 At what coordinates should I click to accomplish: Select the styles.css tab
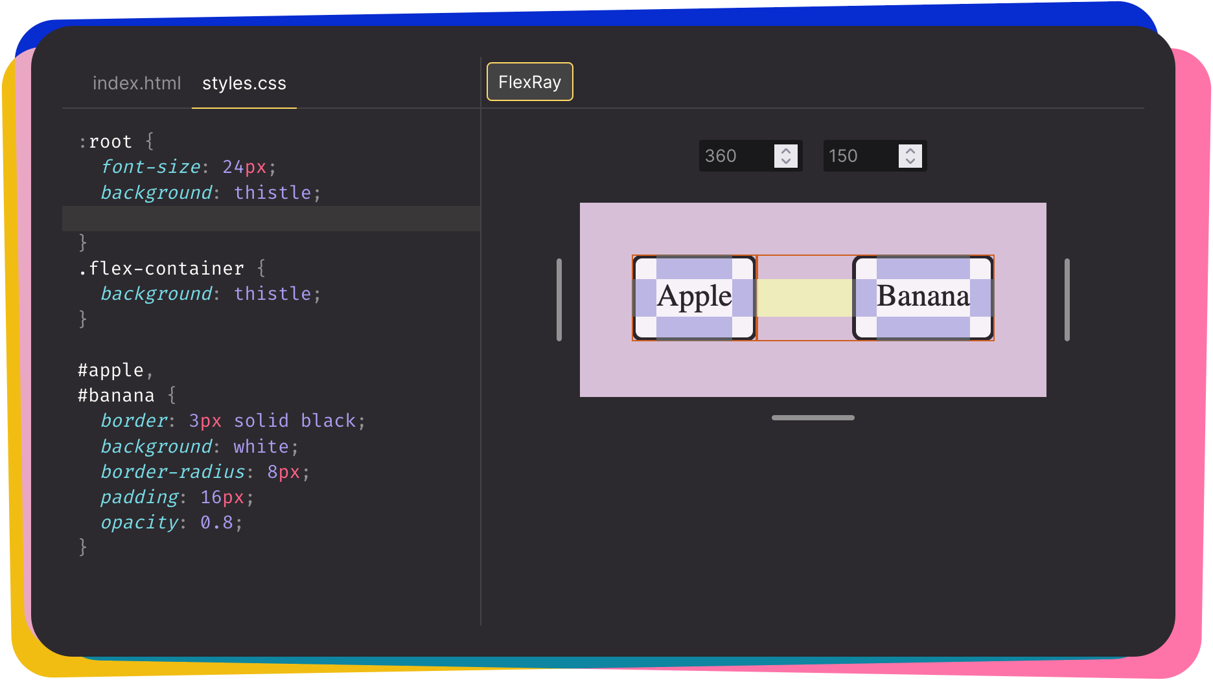[x=244, y=83]
